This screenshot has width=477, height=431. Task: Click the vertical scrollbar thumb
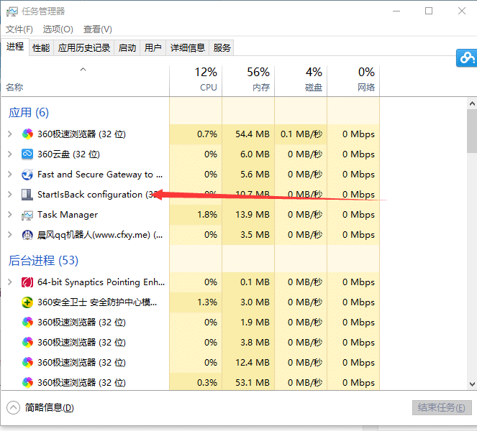pos(472,131)
